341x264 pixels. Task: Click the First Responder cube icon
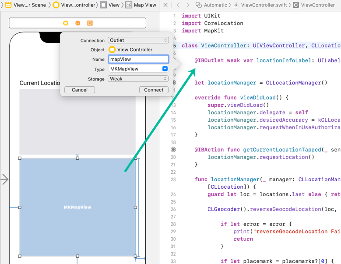(x=78, y=23)
